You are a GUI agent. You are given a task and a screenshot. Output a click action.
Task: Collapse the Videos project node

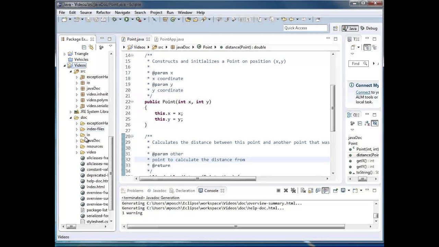point(64,66)
